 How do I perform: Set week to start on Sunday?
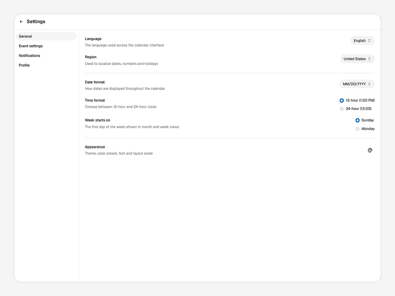point(365,120)
